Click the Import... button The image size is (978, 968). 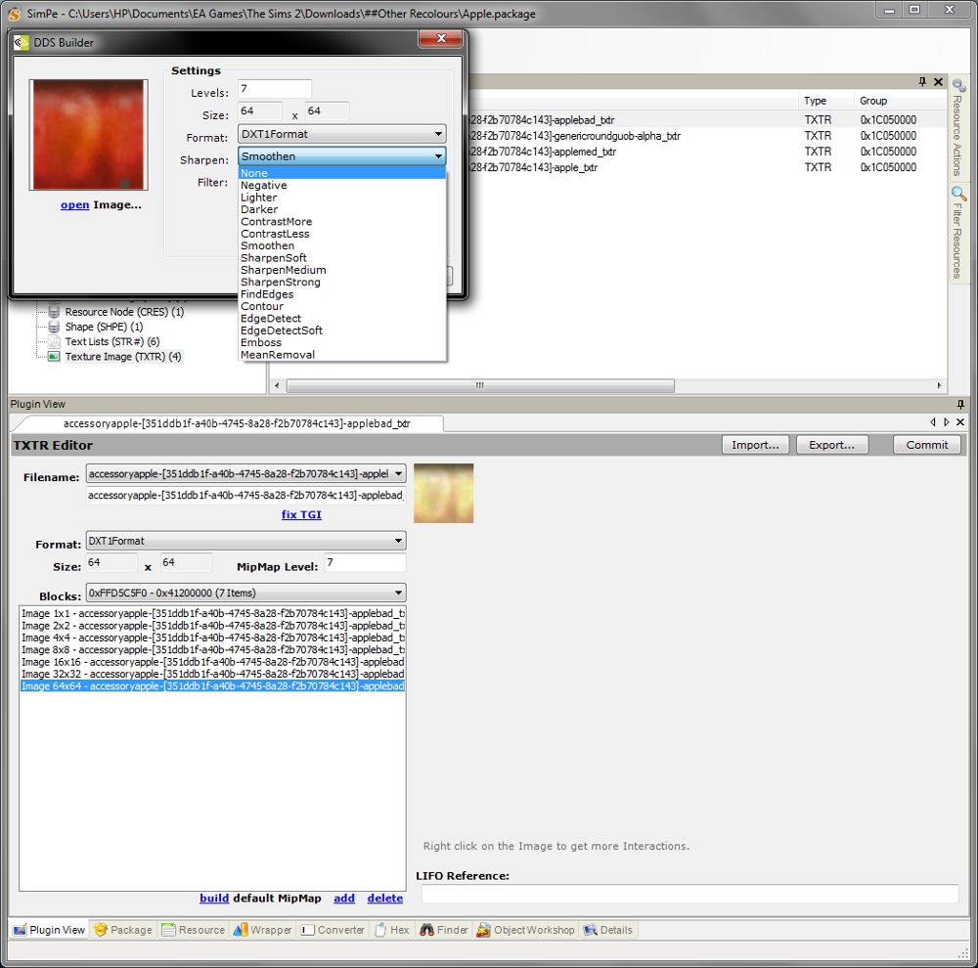click(755, 445)
